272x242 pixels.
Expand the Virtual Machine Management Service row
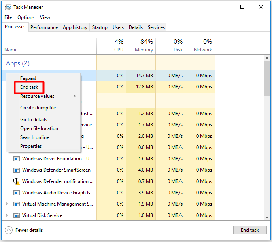[x=7, y=204]
